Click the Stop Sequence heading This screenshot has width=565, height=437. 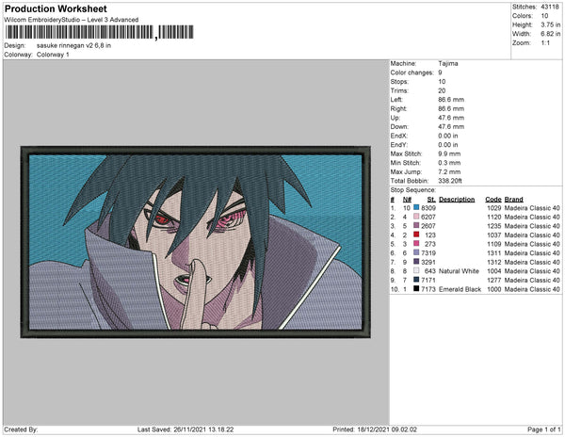pos(413,190)
